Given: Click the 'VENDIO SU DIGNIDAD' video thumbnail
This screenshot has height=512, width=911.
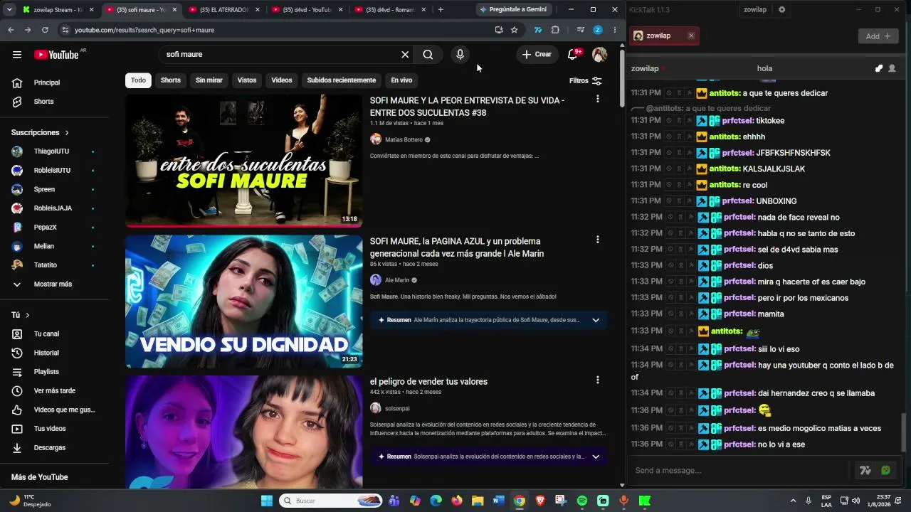Looking at the screenshot, I should click(x=243, y=302).
